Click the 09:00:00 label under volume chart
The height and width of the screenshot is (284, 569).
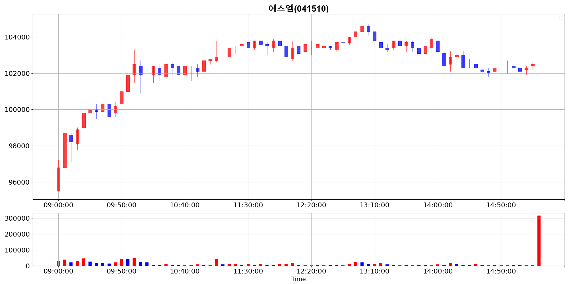58,271
